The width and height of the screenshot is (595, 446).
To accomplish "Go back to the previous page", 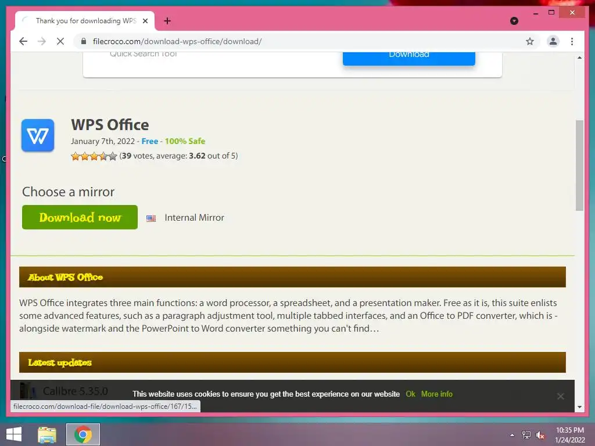I will click(23, 41).
